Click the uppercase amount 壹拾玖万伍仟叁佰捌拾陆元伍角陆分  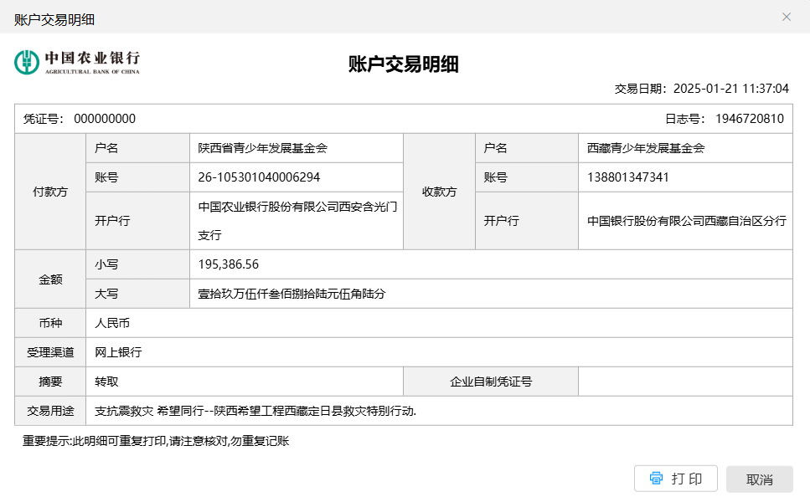tap(291, 294)
